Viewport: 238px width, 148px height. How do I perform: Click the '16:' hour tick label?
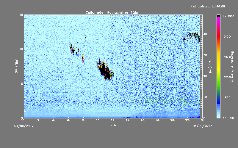pyautogui.click(x=143, y=120)
